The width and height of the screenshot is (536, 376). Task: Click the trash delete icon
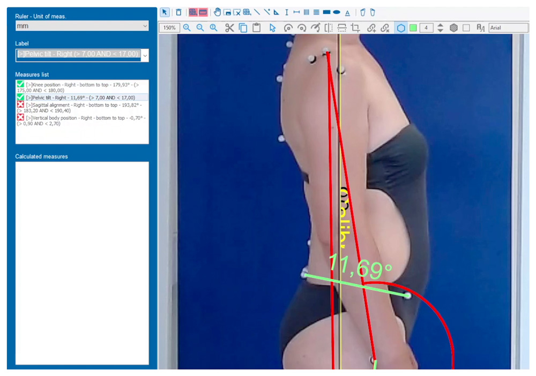click(x=178, y=12)
